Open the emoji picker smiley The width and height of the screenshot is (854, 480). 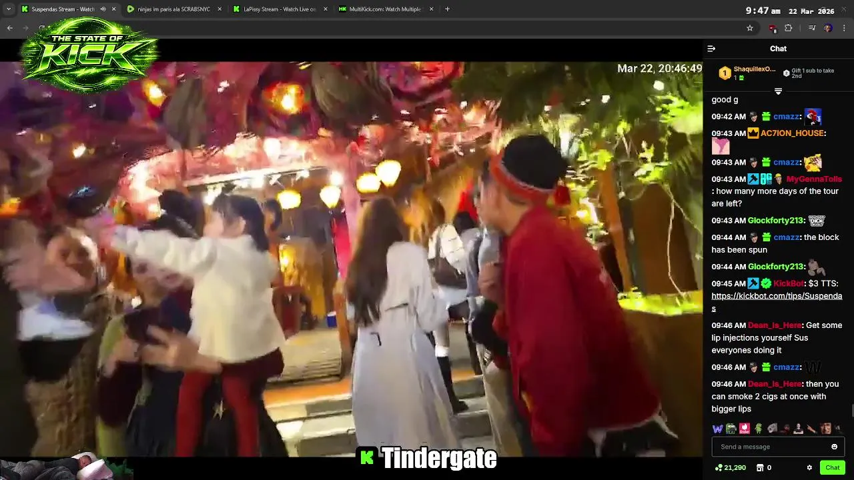(x=835, y=447)
